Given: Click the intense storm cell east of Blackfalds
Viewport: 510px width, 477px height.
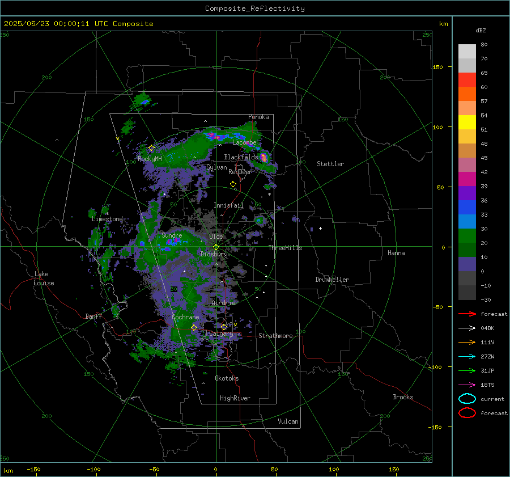Looking at the screenshot, I should click(263, 158).
